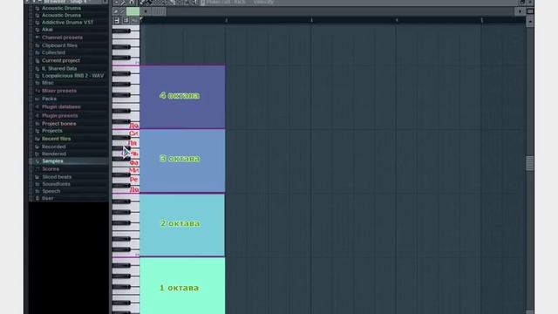Viewport: 558px width, 314px height.
Task: Expand Mixer presets in the browser
Action: 59,91
